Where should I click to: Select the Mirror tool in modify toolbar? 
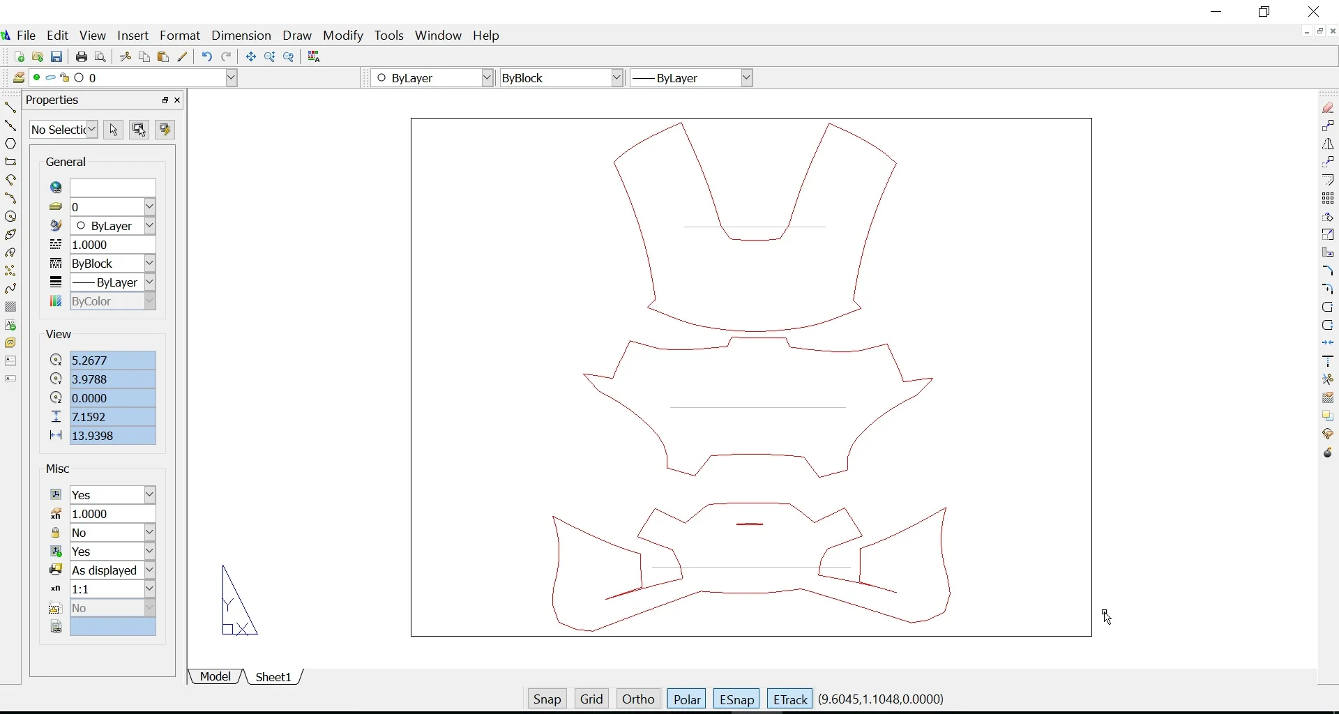pos(1329,145)
